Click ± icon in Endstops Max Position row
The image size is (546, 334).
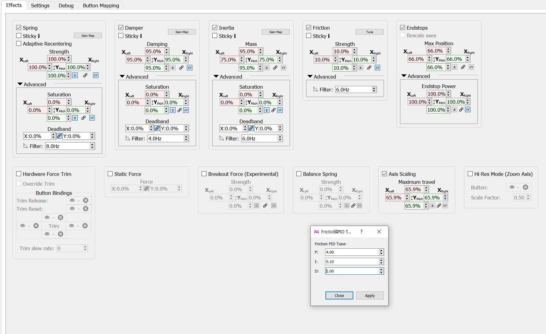tap(455, 67)
